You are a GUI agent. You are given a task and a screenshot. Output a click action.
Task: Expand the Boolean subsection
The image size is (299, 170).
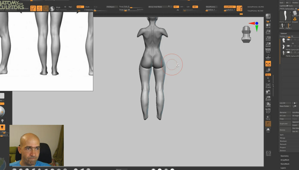(x=283, y=141)
